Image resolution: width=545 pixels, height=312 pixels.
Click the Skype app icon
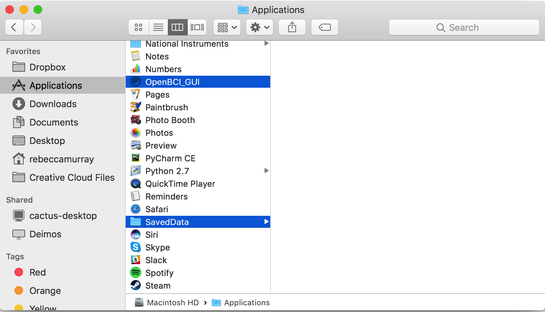(x=136, y=247)
